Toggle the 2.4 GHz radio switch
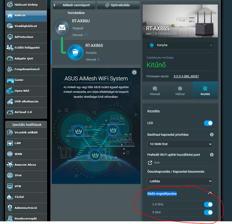 click(x=208, y=205)
